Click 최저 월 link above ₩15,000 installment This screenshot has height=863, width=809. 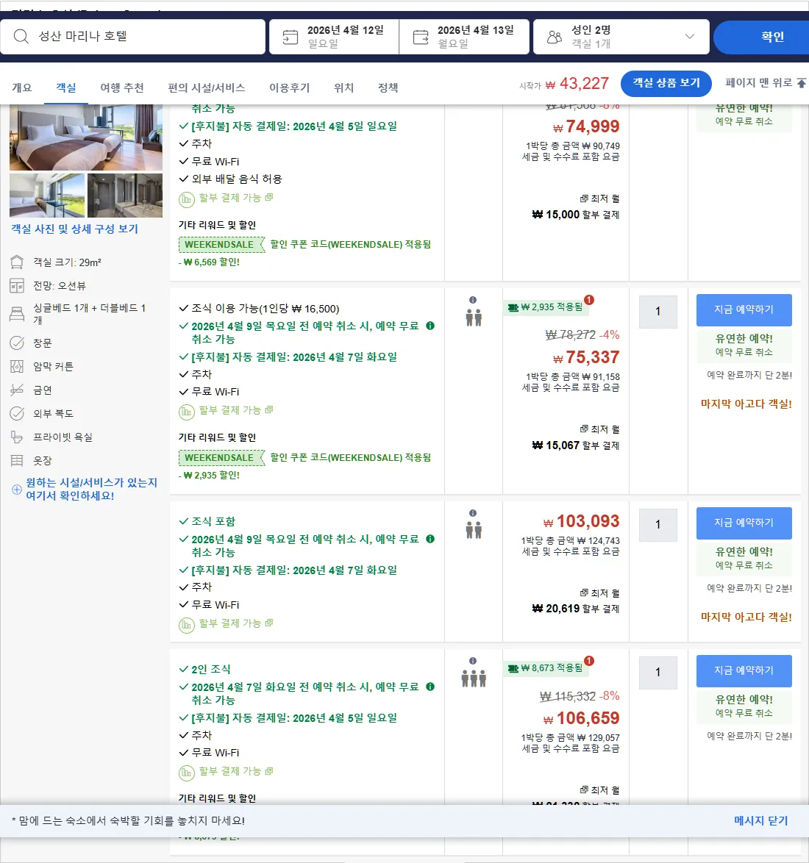tap(599, 198)
